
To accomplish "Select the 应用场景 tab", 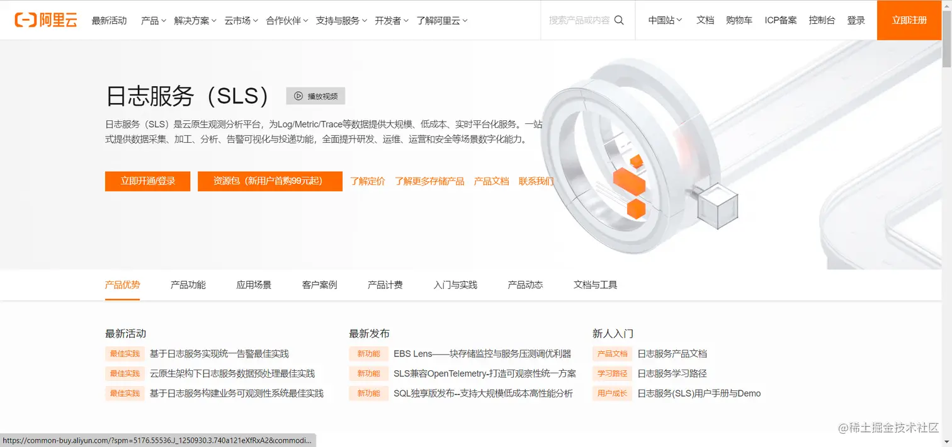I will point(254,285).
